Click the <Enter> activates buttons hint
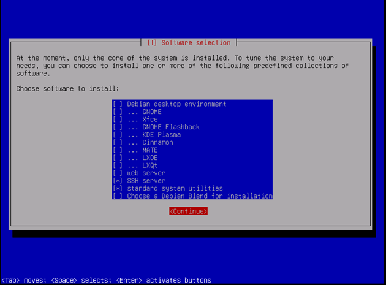 click(163, 280)
